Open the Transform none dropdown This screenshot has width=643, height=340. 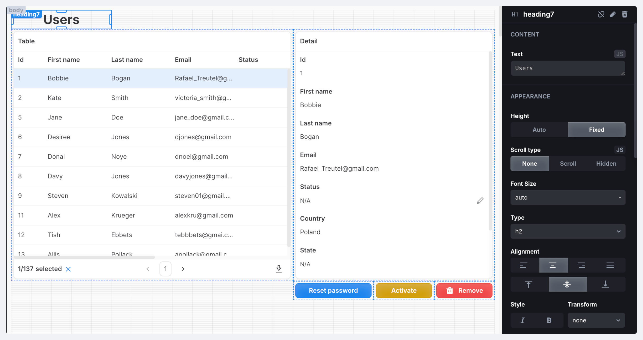[596, 320]
